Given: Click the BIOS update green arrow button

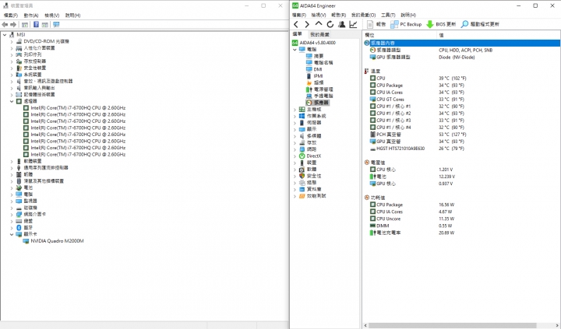Looking at the screenshot, I should 441,24.
